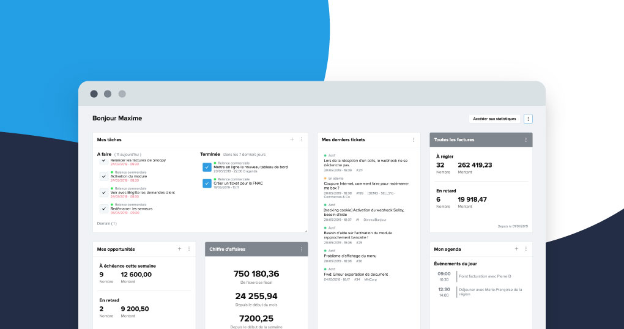Open Coupure Internet ticket
This screenshot has width=624, height=329.
coord(366,186)
